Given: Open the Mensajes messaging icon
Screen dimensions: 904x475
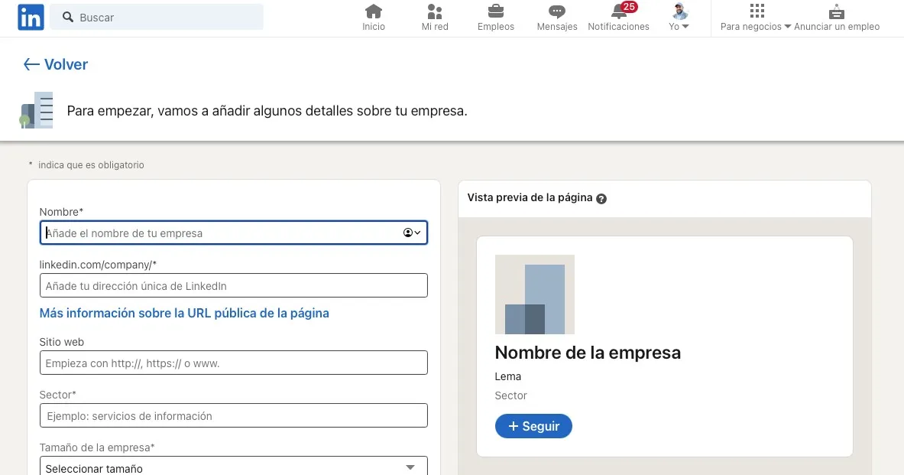Looking at the screenshot, I should coord(556,12).
